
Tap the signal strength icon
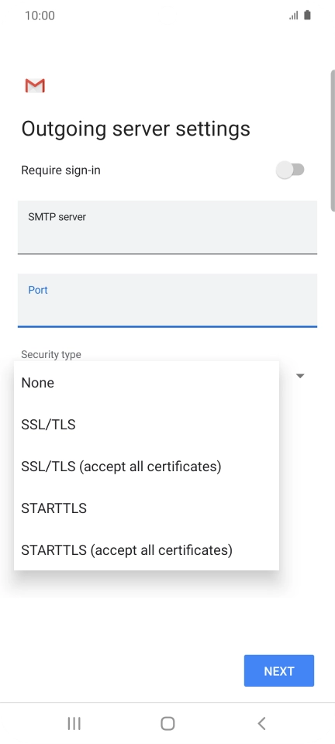pos(294,15)
